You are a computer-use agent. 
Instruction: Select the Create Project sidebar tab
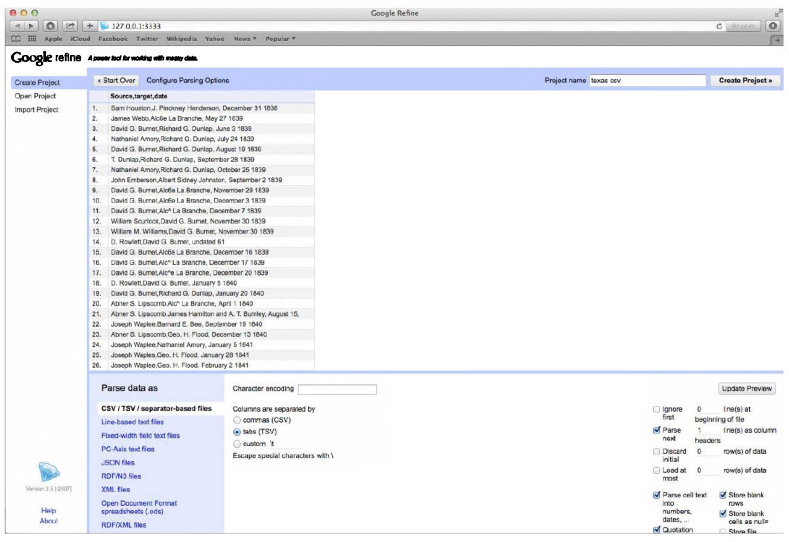pos(49,82)
